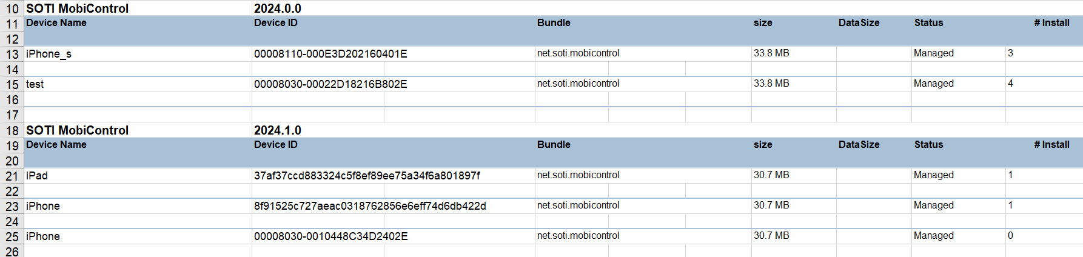Click the # Install header in row 11
Screen dimensions: 1083x257
click(x=1051, y=23)
